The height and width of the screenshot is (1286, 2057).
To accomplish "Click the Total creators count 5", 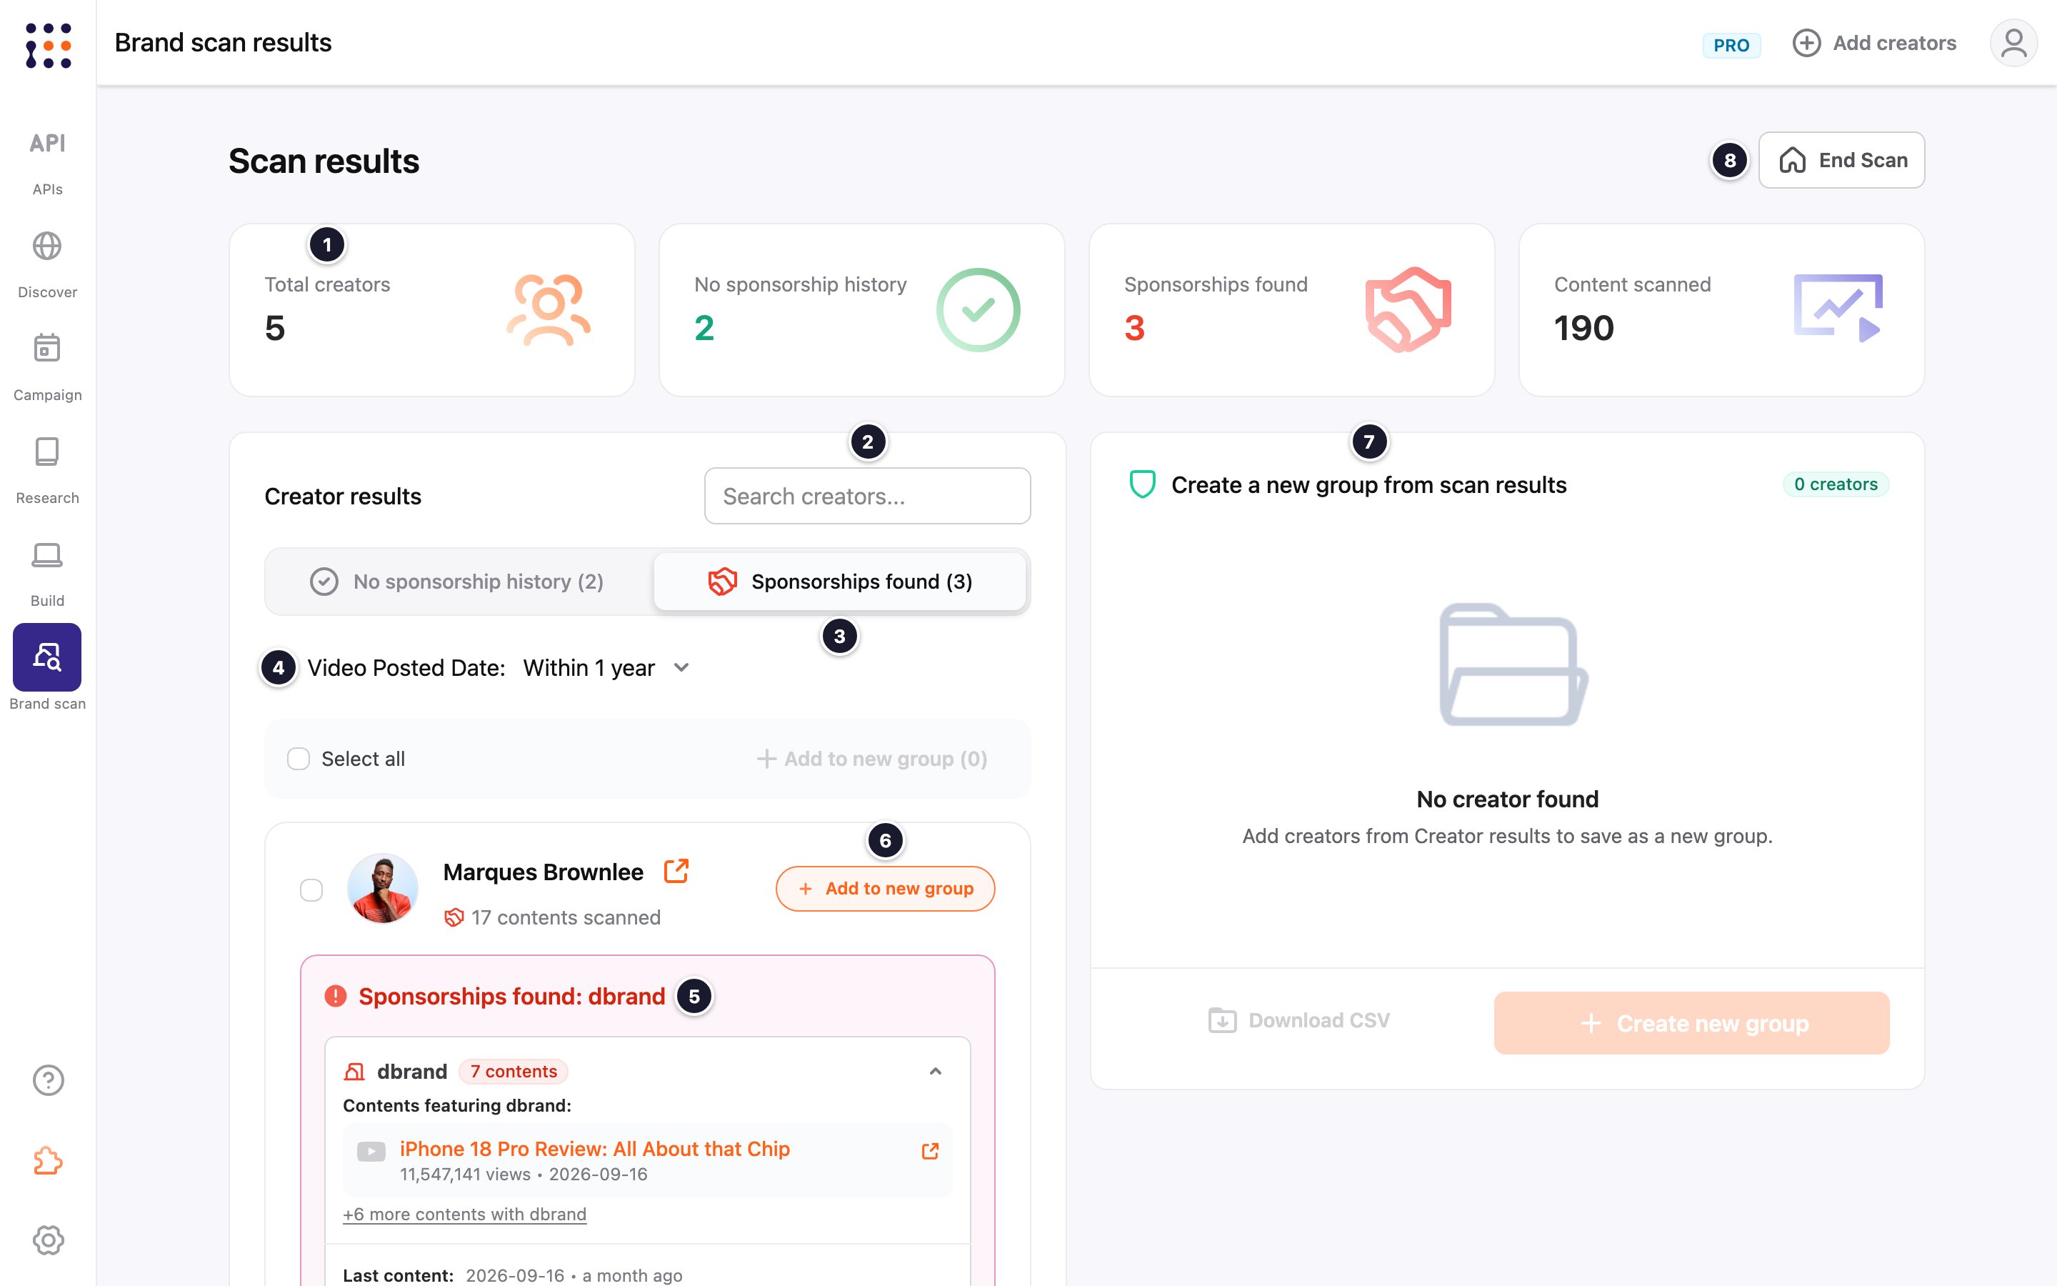I will (x=274, y=327).
